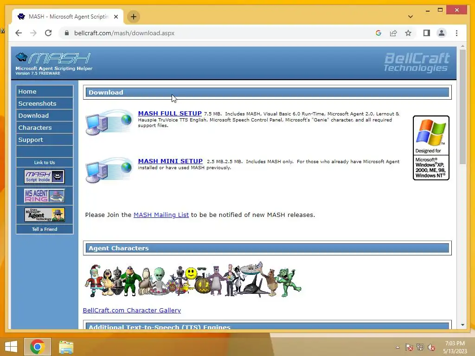This screenshot has height=356, width=475.
Task: Click the padlock site info icon
Action: tap(67, 33)
